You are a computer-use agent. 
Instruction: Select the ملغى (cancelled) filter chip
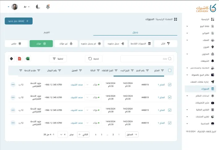click(16, 44)
